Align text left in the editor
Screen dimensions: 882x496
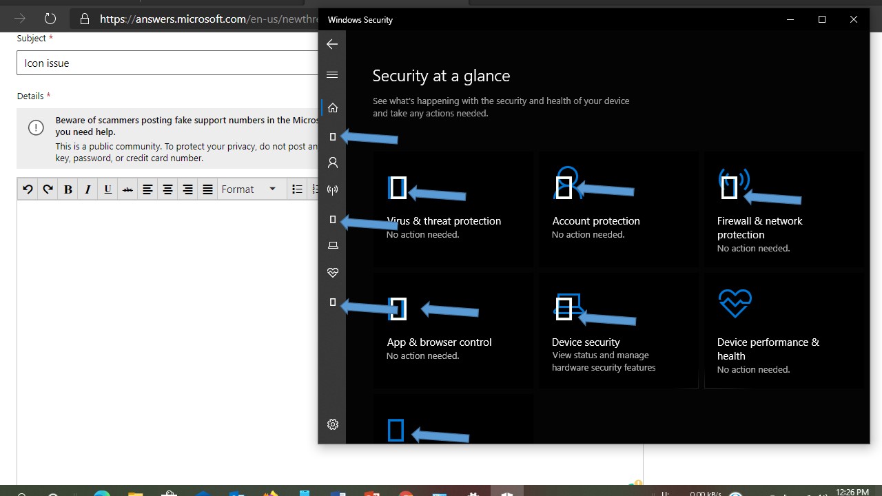pos(147,189)
